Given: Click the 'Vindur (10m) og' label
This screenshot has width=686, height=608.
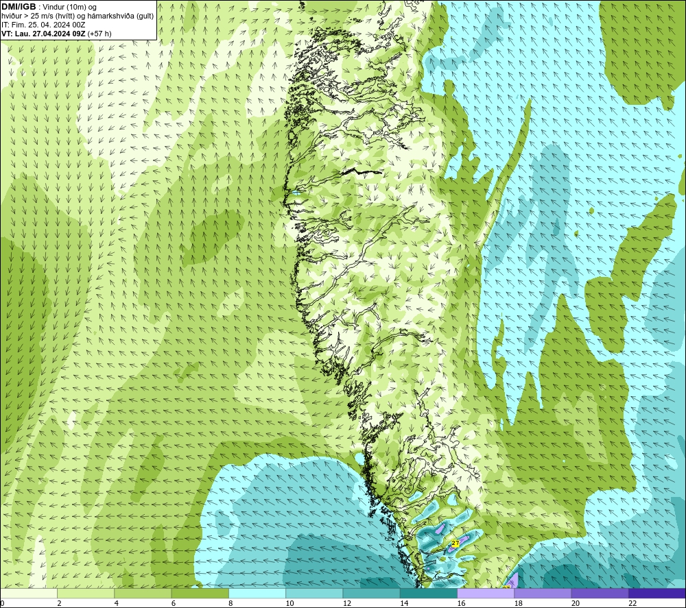Looking at the screenshot, I should [71, 8].
